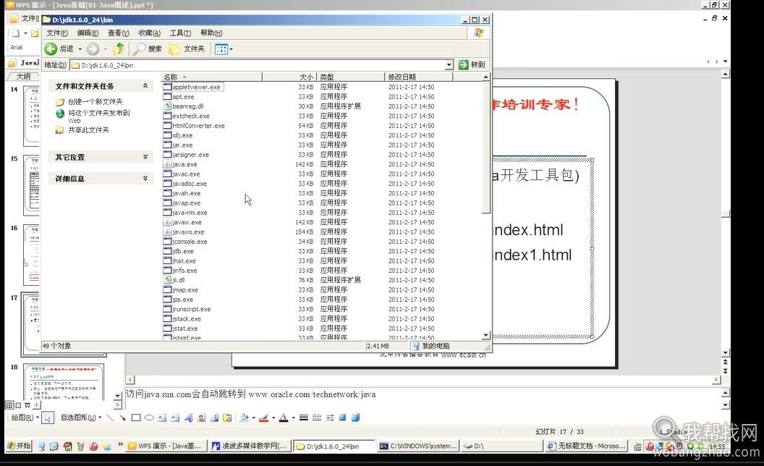Click the Fill Color bucket icon

(244, 418)
